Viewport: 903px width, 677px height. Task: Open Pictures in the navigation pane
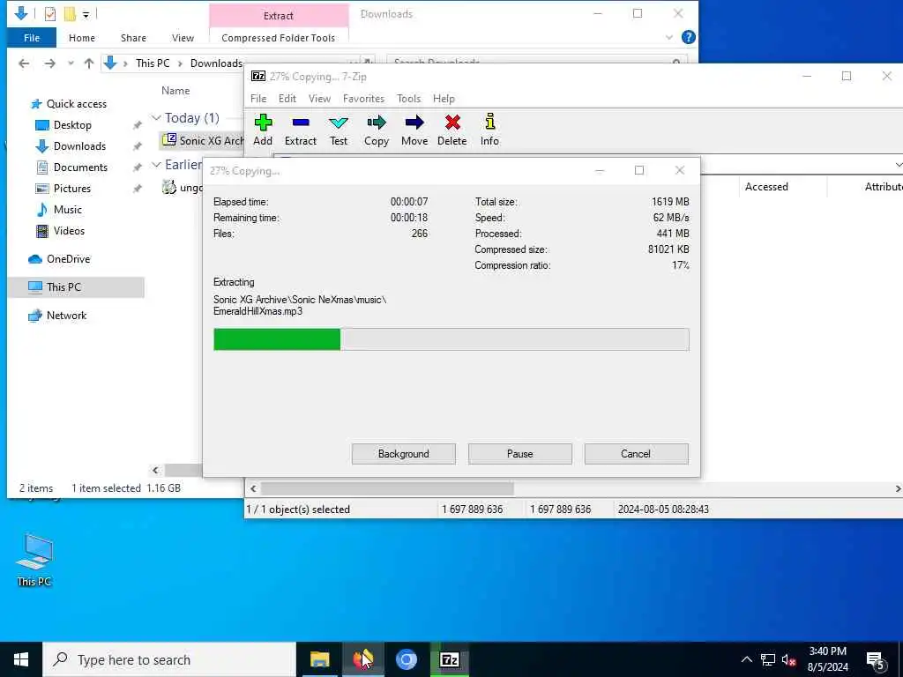coord(72,189)
